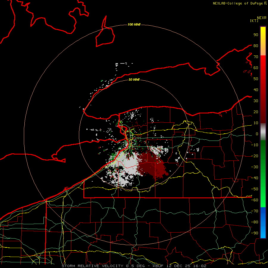Click the -70 label on velocity scale
This screenshot has width=268, height=268.
[255, 211]
